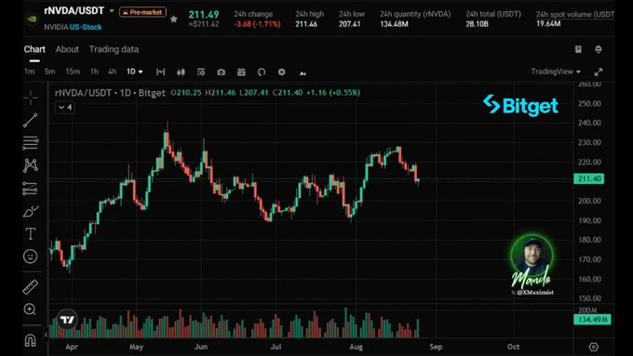Select the trend line drawing tool
Image resolution: width=633 pixels, height=356 pixels.
click(x=31, y=120)
